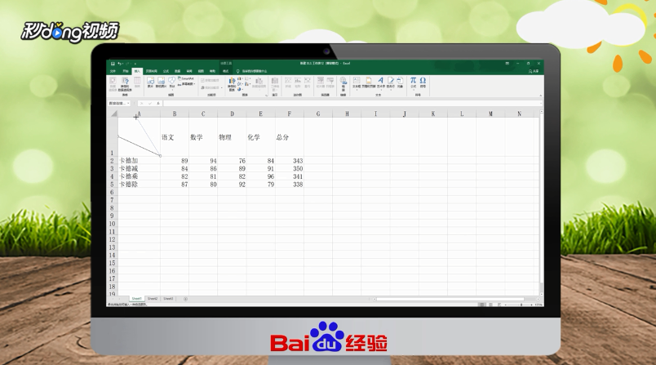Switch to Page Break Preview
Viewport: 656px width, 365px height.
(499, 305)
